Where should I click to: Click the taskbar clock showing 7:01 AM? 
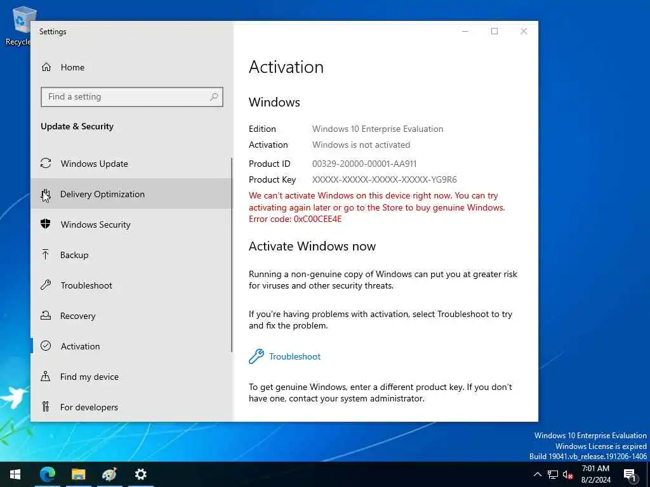(595, 474)
